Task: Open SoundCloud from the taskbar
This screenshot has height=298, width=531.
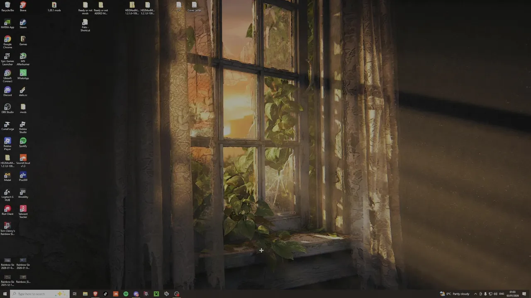Action: tap(116, 294)
